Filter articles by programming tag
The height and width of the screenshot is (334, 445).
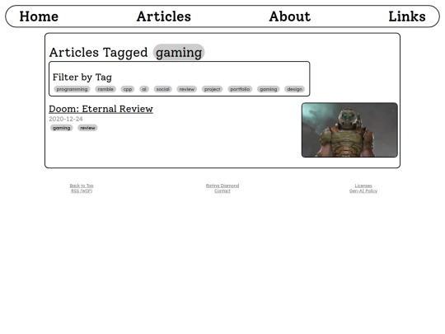pyautogui.click(x=72, y=89)
